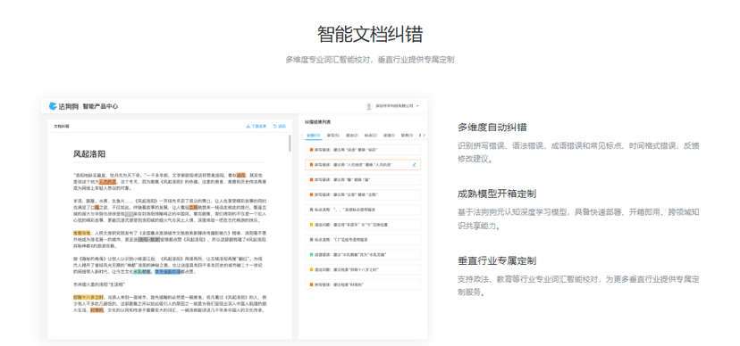Click the teal flag on 成语错误 row
Viewport: 740px width, 346px height.
tap(311, 254)
